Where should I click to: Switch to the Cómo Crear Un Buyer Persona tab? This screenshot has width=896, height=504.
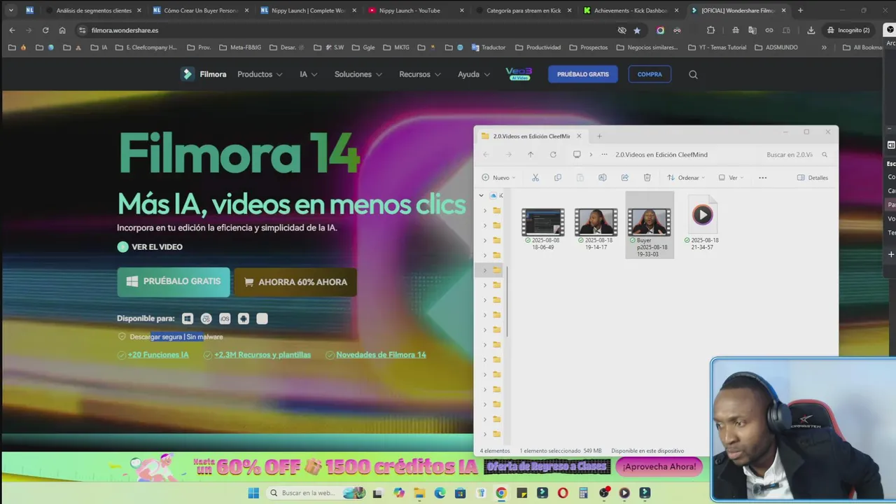point(201,10)
